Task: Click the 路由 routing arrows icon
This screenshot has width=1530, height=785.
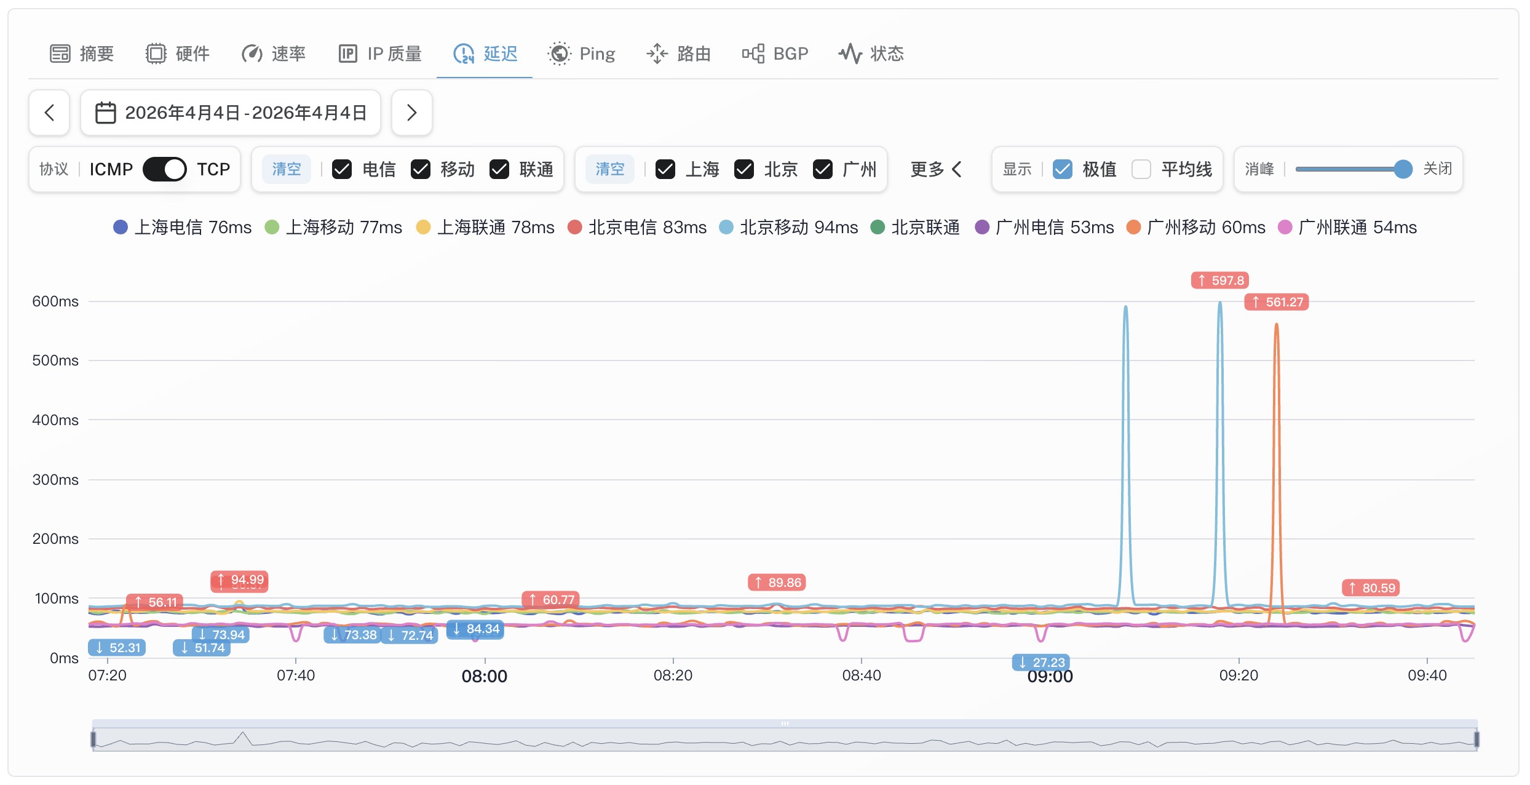Action: [x=657, y=54]
